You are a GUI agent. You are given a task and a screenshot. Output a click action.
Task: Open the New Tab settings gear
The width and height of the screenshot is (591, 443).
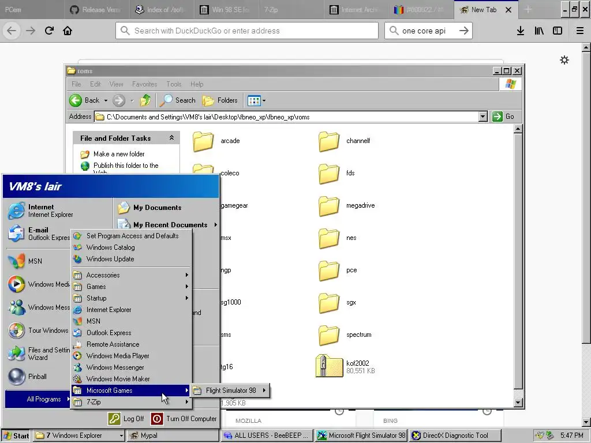tap(564, 60)
